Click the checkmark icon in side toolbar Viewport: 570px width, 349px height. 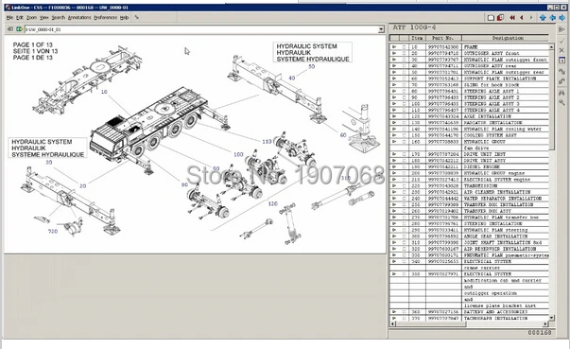562,41
